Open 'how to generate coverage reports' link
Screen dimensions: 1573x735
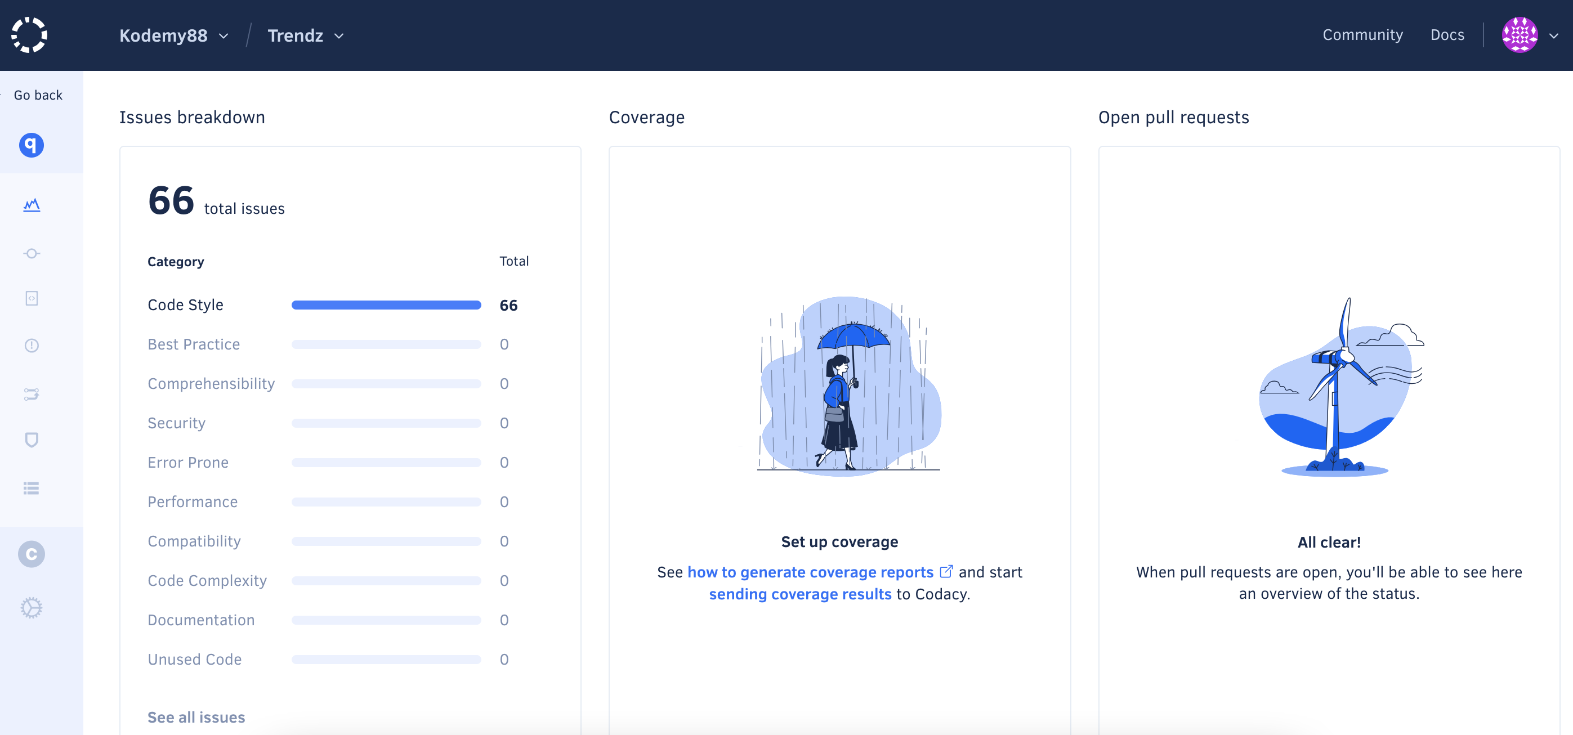coord(810,572)
